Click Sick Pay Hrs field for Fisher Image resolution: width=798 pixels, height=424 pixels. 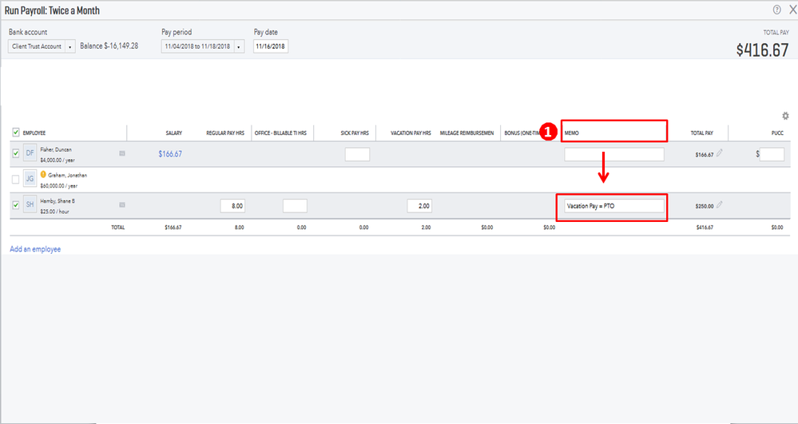point(357,154)
